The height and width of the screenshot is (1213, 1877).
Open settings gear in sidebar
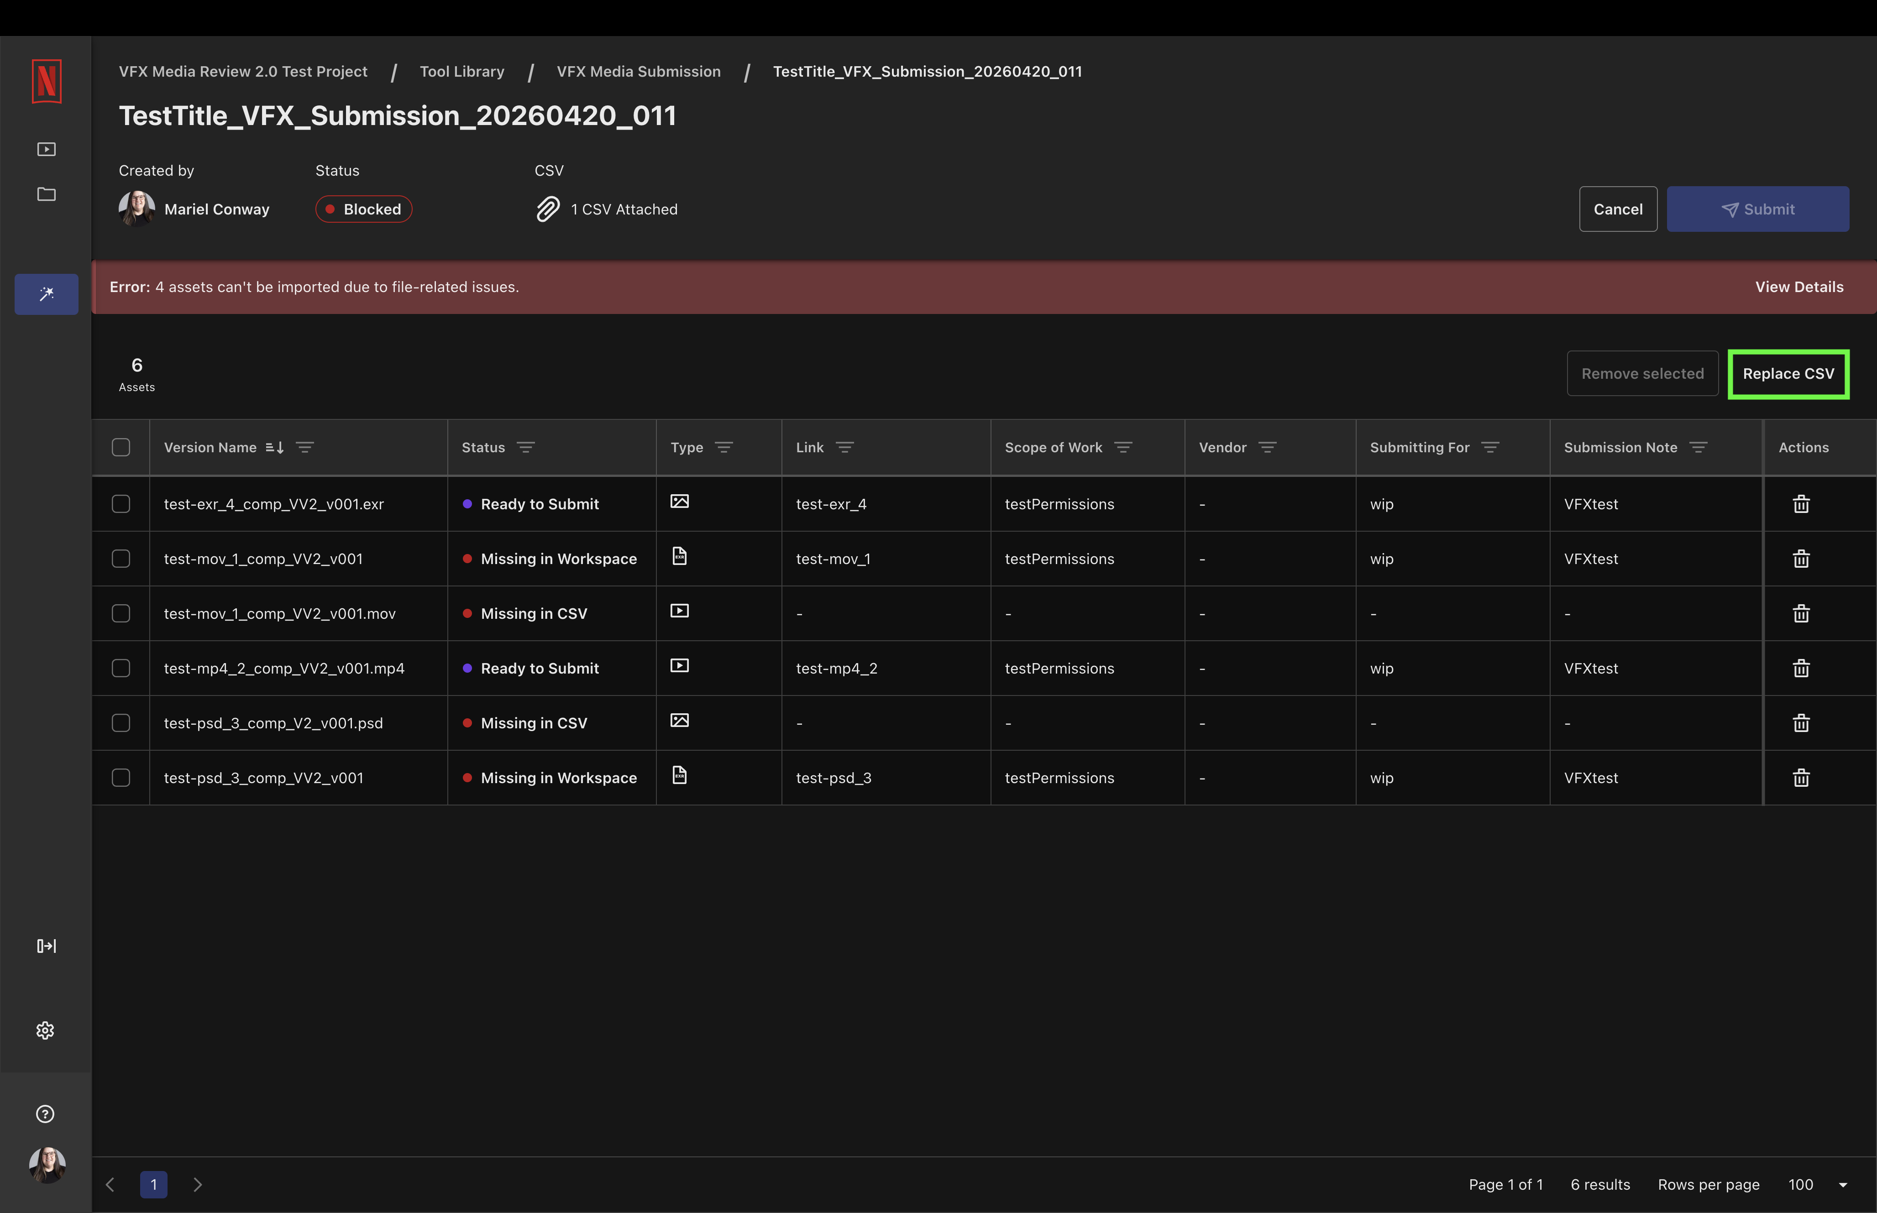(x=46, y=1030)
